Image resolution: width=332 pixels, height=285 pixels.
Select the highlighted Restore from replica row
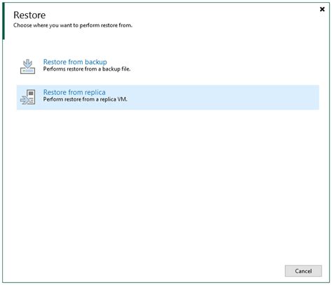pyautogui.click(x=167, y=97)
